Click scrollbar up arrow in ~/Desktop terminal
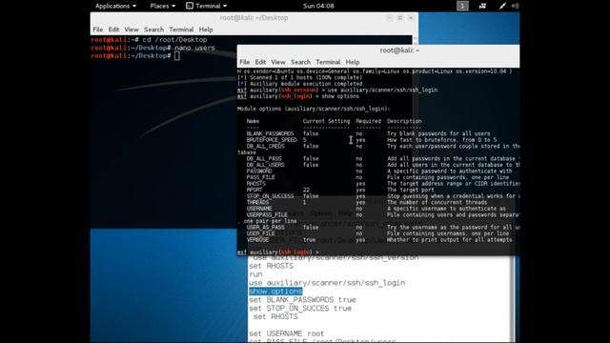This screenshot has height=343, width=610. [416, 38]
